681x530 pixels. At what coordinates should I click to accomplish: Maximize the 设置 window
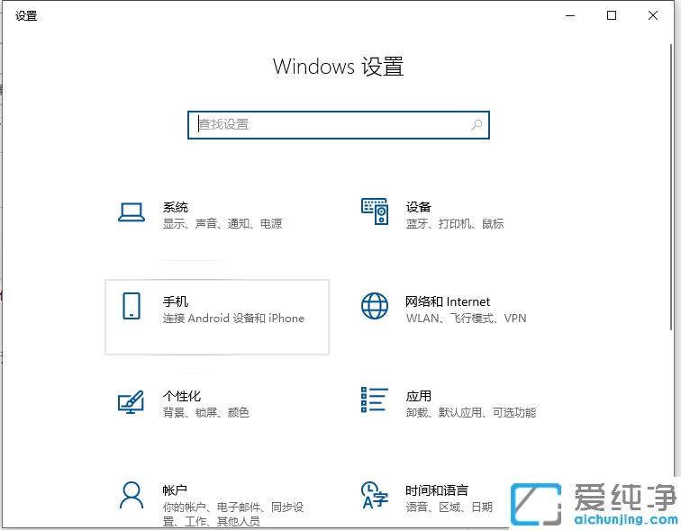tap(612, 15)
